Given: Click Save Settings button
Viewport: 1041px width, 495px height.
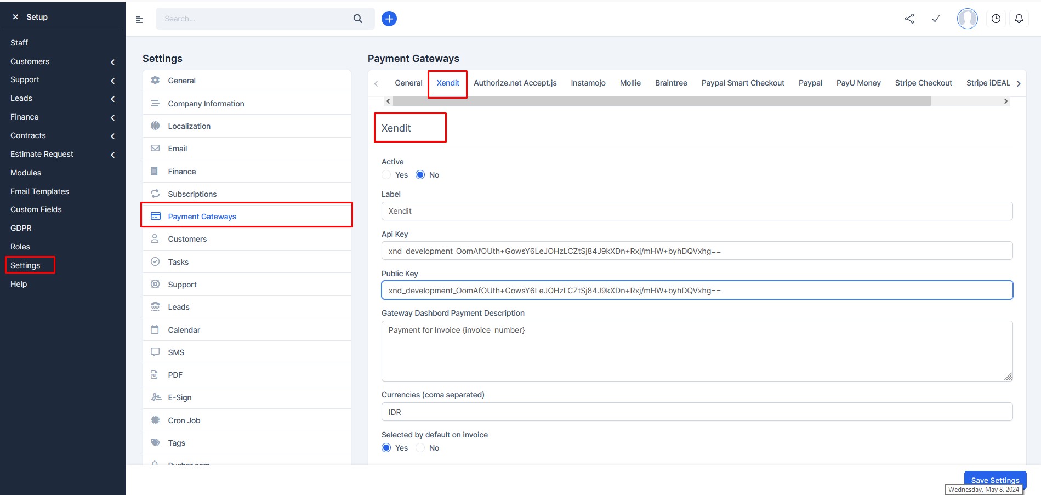Looking at the screenshot, I should (995, 480).
